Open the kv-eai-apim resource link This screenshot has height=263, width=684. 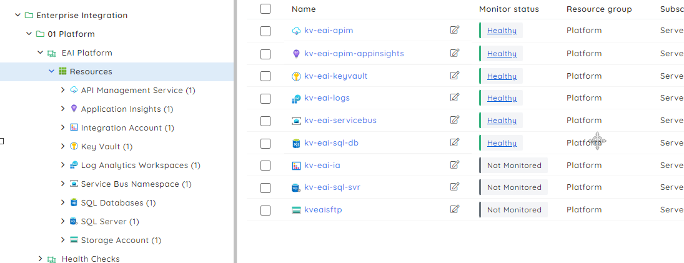(329, 30)
